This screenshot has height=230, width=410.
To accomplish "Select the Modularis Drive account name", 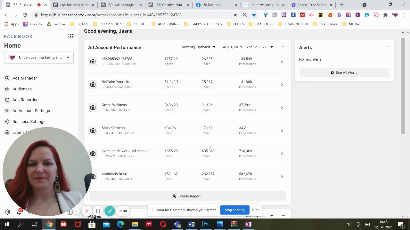I will click(x=114, y=174).
